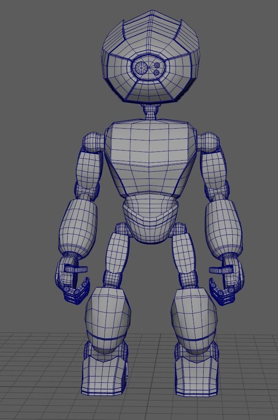Pick the lower small eye sensor
Viewport: 278px width, 420px height.
157,72
